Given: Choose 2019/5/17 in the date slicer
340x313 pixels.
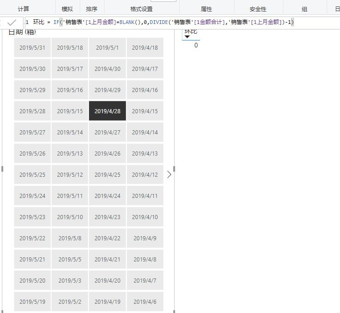Looking at the screenshot, I should click(x=70, y=69).
